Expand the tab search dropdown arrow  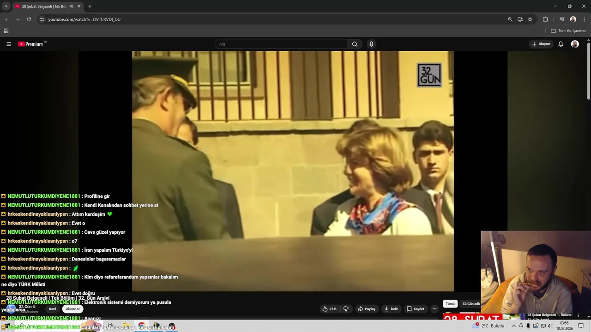[6, 6]
